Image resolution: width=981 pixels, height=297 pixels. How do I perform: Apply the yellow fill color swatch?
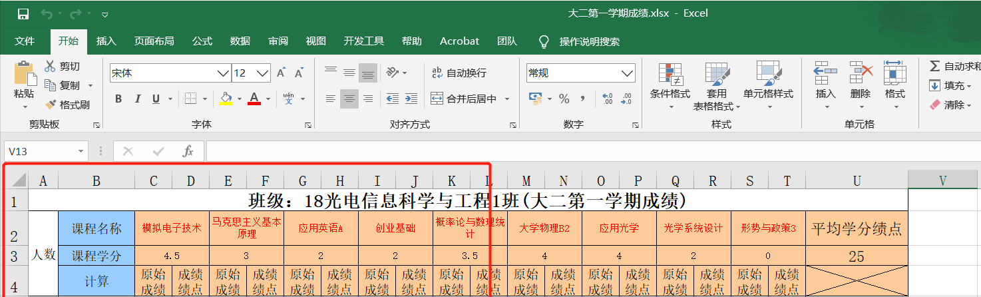click(x=226, y=99)
